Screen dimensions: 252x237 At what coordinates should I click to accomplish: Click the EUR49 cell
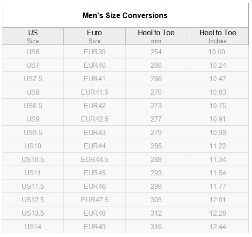coord(94,227)
